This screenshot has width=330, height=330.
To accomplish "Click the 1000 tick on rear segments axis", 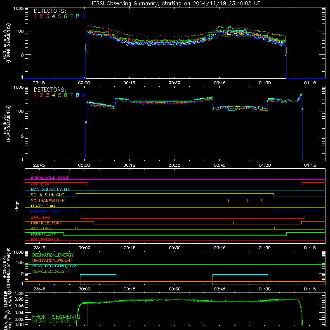I will (19, 87).
